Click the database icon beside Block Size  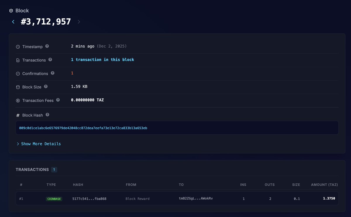point(18,87)
